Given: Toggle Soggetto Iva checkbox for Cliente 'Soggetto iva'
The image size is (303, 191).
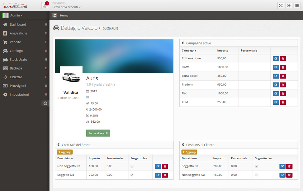Looking at the screenshot, I should point(256,166).
